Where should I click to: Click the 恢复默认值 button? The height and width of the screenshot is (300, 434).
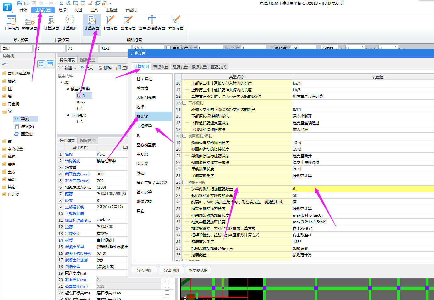(x=198, y=270)
